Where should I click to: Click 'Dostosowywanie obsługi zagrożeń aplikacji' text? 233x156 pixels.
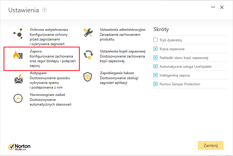tap(119, 80)
